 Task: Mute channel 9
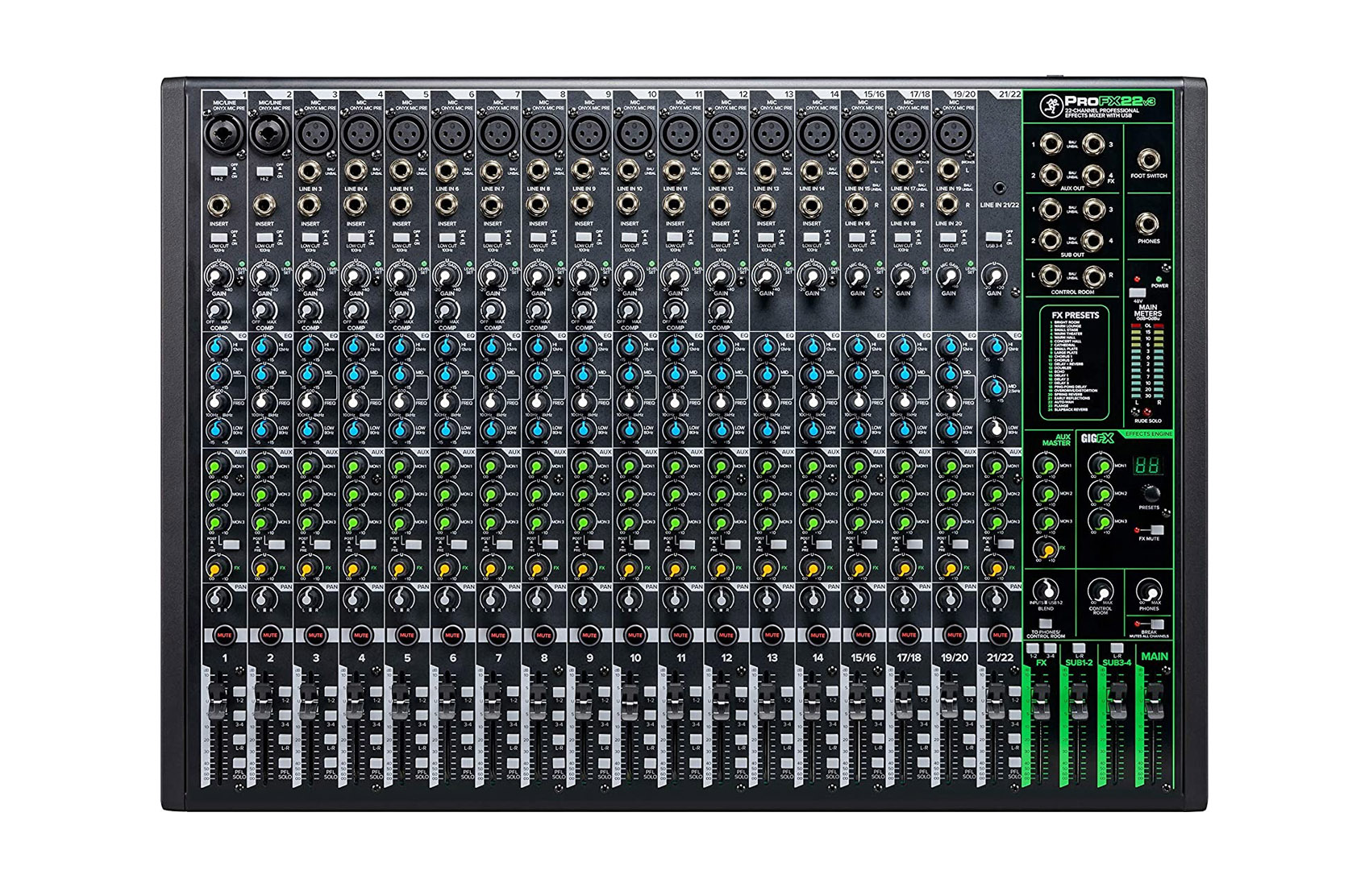pyautogui.click(x=589, y=635)
